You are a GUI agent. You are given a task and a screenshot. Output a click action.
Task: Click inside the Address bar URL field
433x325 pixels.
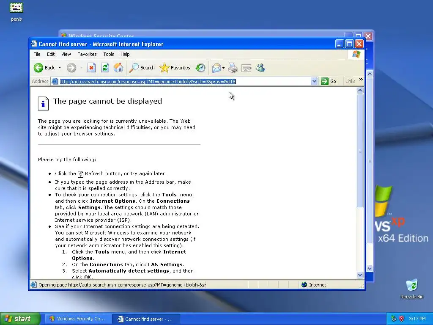point(184,82)
